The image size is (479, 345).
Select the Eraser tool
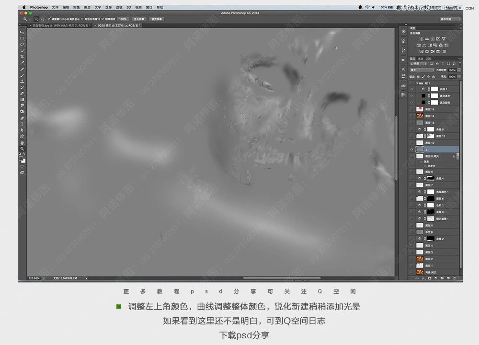tap(22, 94)
